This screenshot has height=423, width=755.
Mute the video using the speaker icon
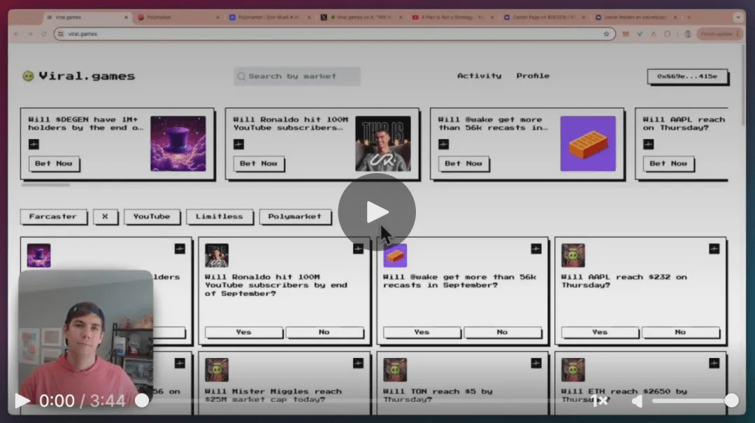click(x=637, y=401)
